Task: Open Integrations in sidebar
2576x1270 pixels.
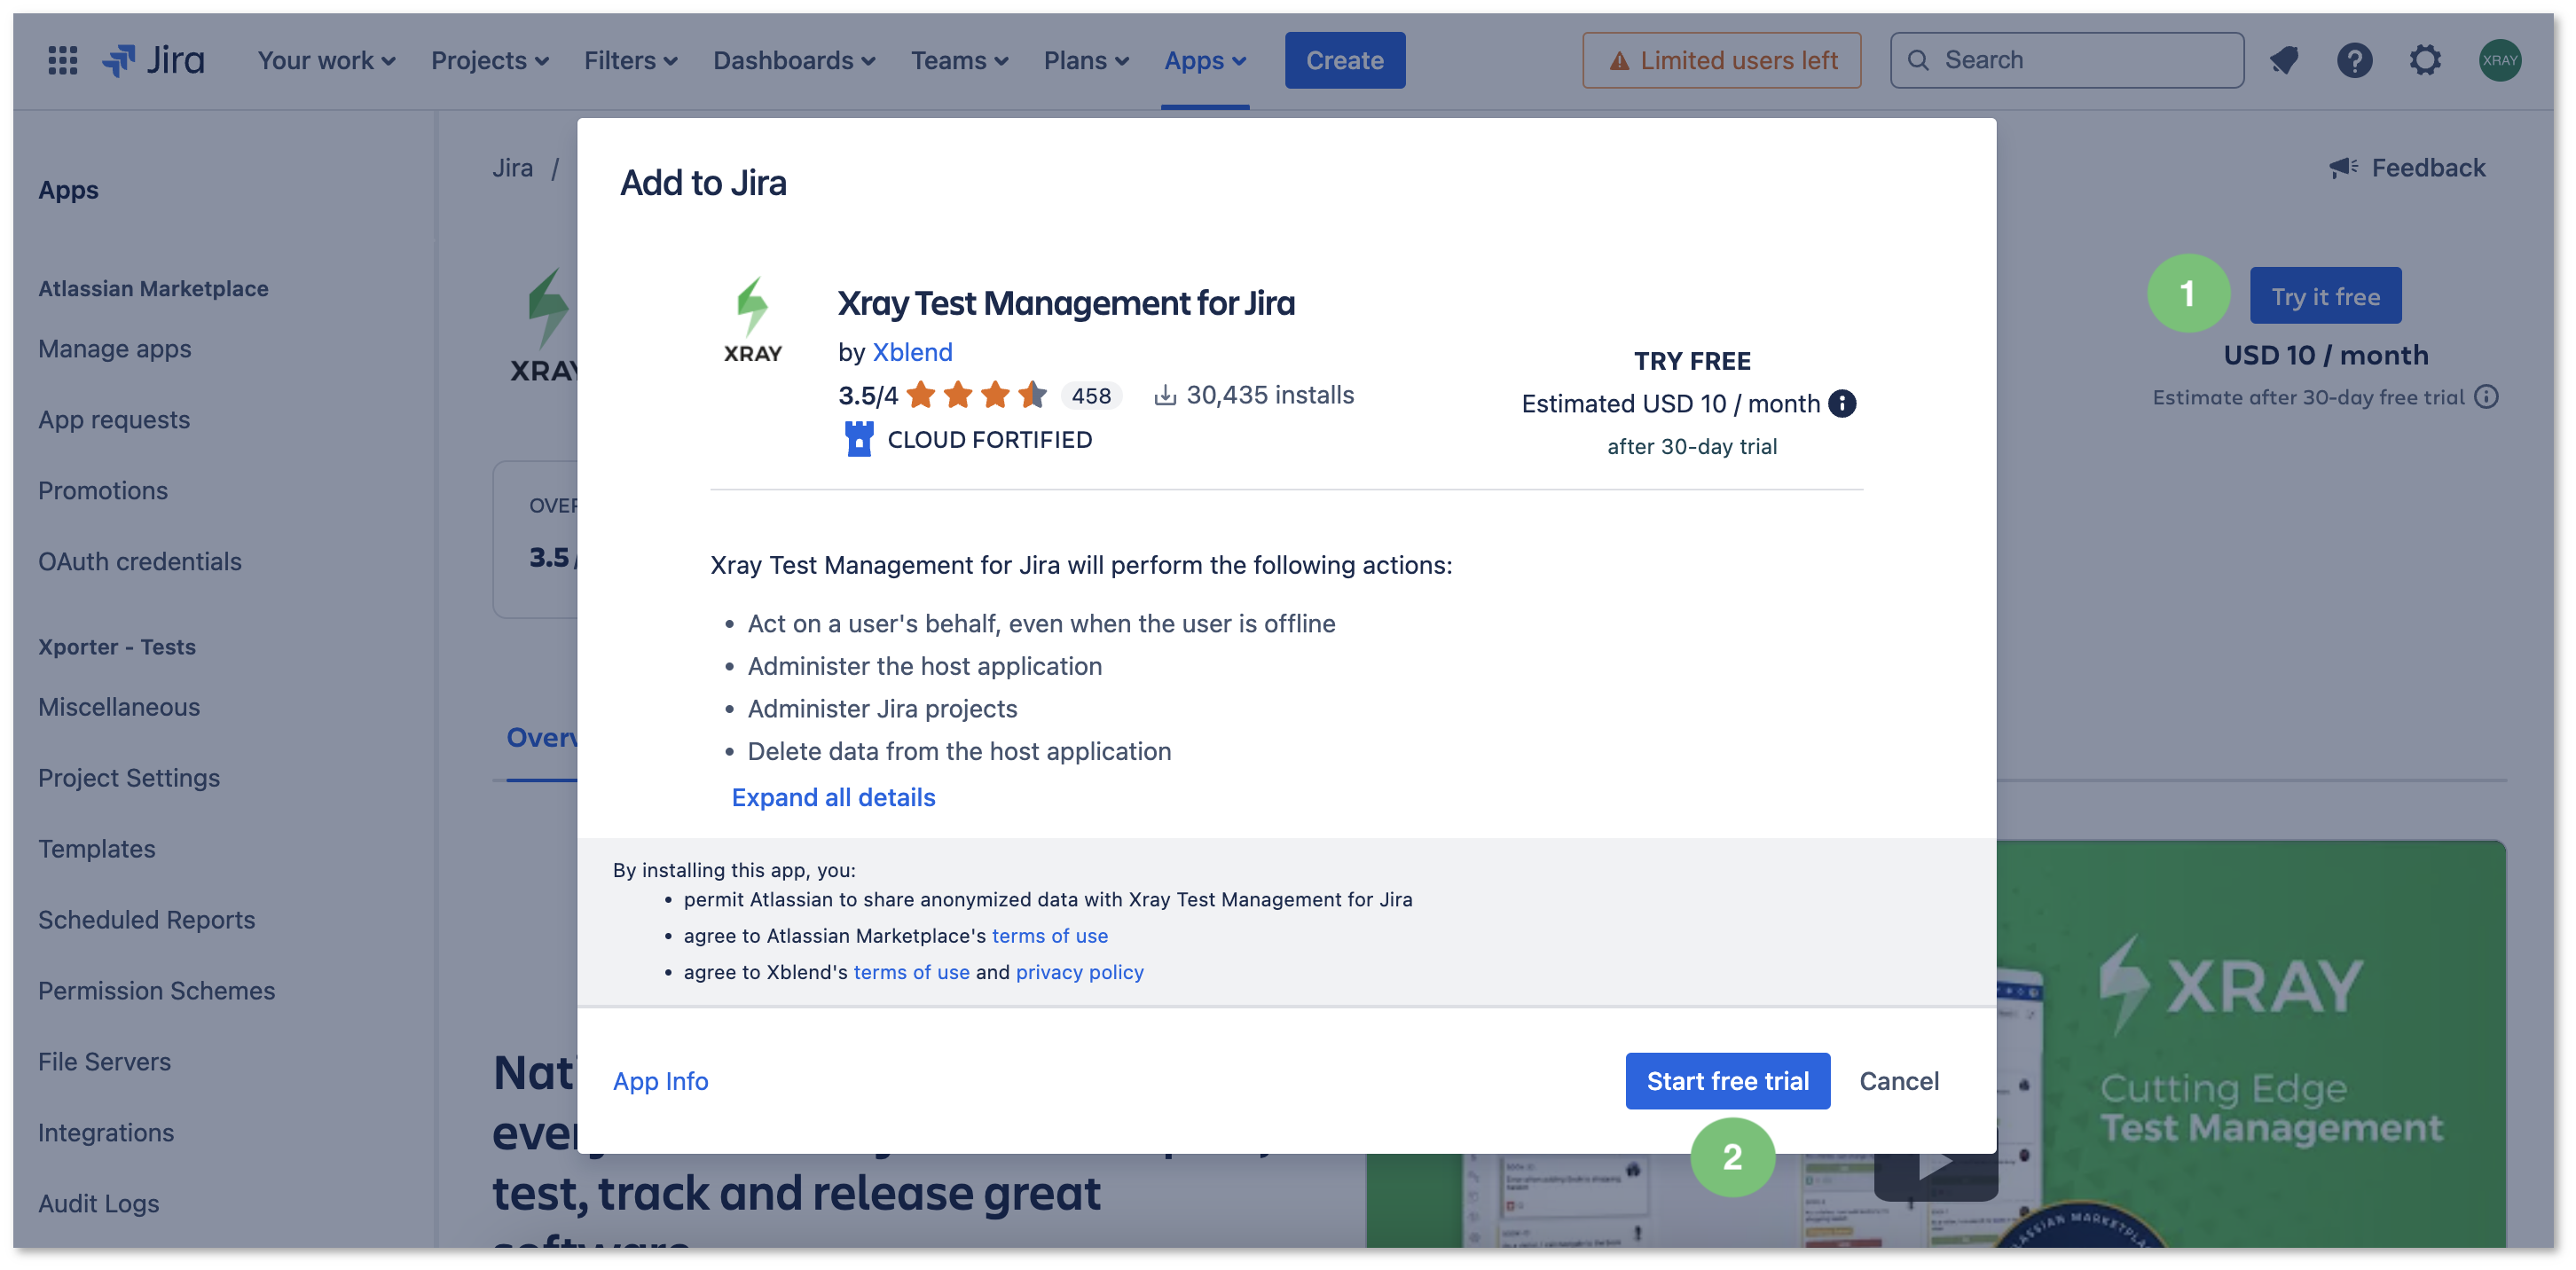Action: tap(105, 1132)
